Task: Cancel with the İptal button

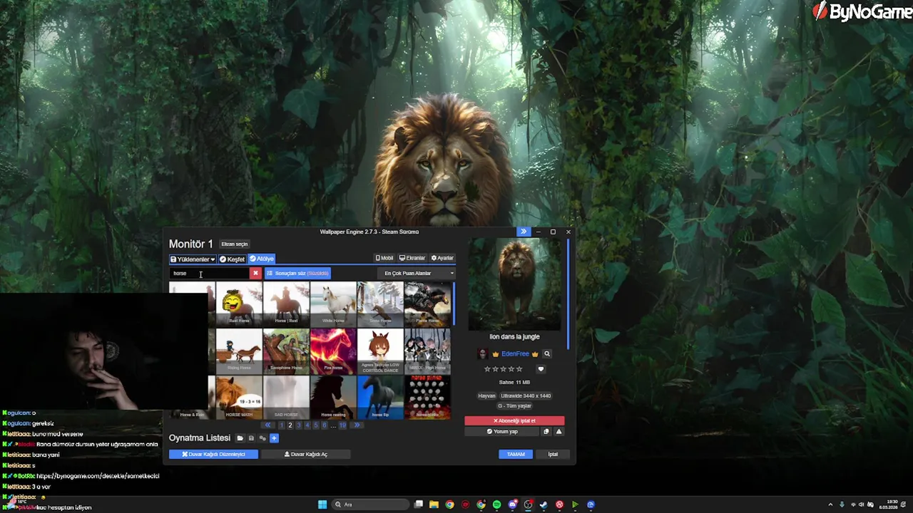Action: (553, 454)
